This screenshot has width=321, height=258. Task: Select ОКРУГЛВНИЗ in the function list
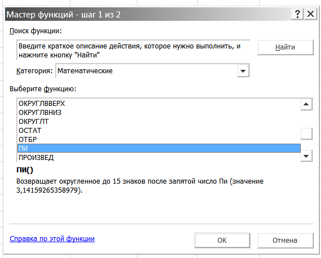159,113
